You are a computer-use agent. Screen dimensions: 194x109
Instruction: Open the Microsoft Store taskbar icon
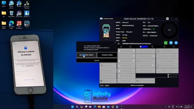(x=104, y=107)
